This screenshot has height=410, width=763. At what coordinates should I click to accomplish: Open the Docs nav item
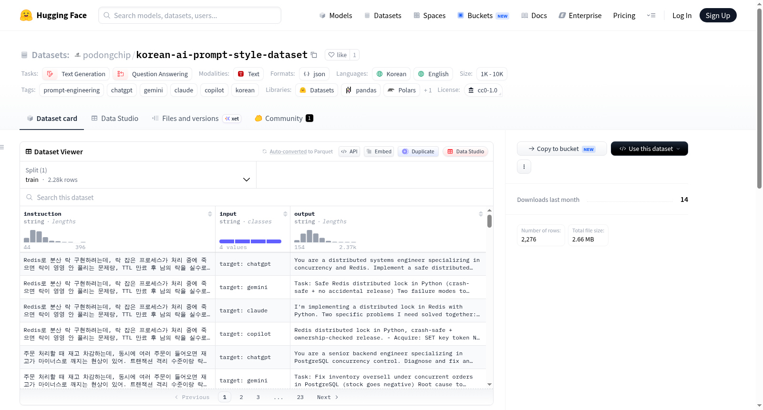(534, 15)
